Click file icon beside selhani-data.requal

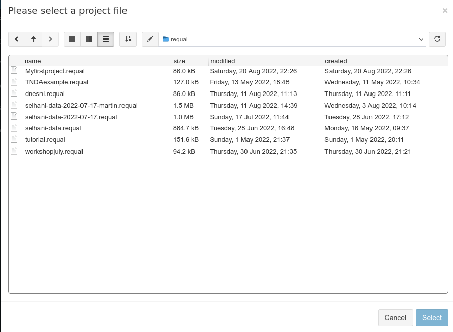click(14, 127)
